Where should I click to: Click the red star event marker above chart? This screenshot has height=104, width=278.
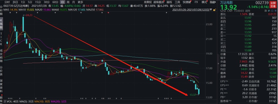tap(108, 12)
